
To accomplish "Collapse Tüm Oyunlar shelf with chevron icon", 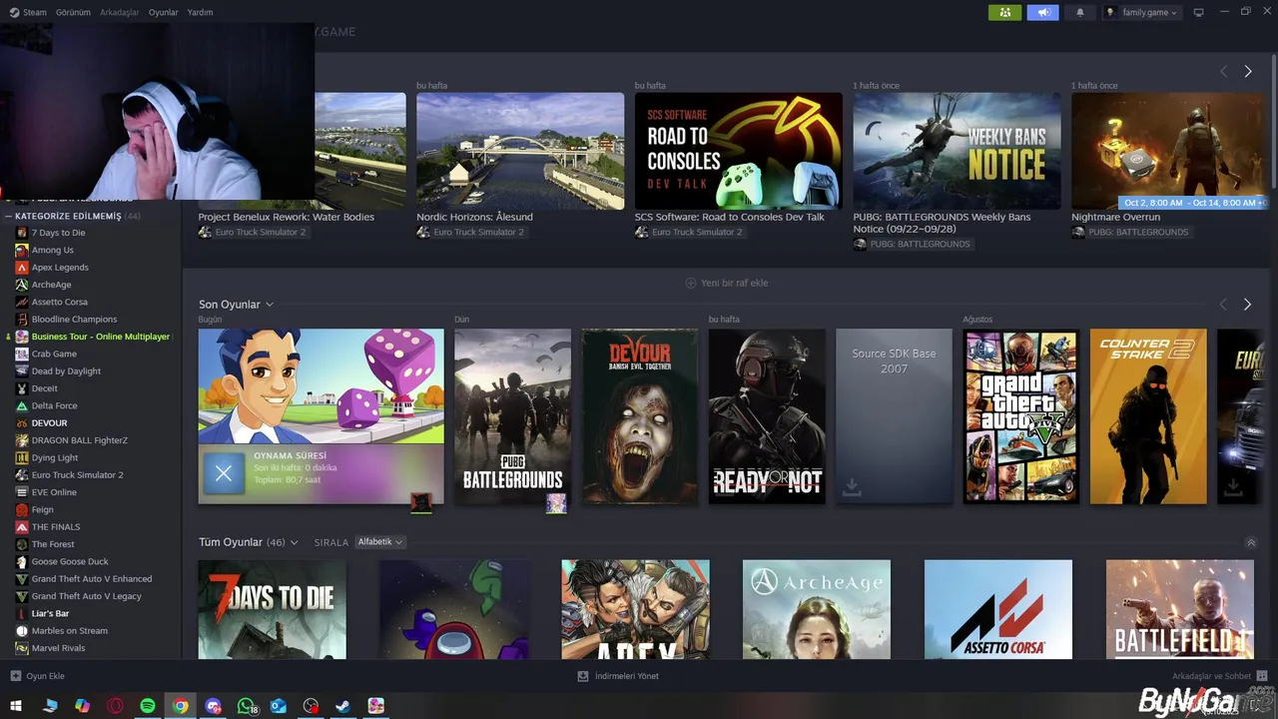I will (1251, 542).
